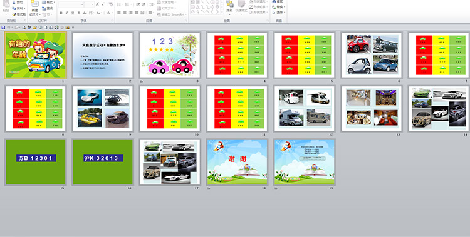This screenshot has width=470, height=237.
Task: Select slide 15 thumbnail 苏B 12301
Action: (x=36, y=162)
